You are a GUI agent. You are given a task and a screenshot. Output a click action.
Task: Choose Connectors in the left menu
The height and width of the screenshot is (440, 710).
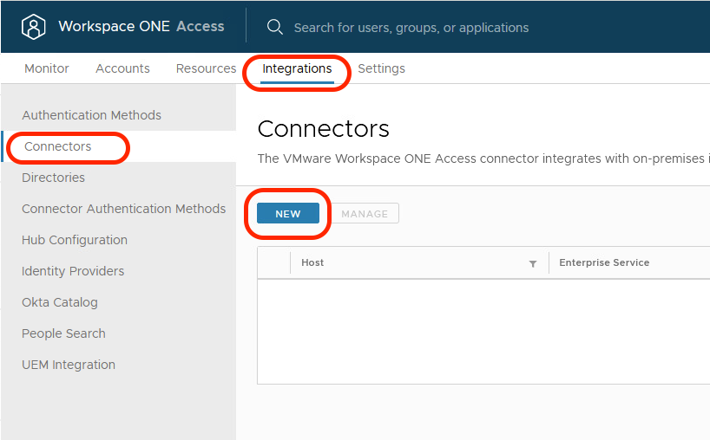(58, 146)
